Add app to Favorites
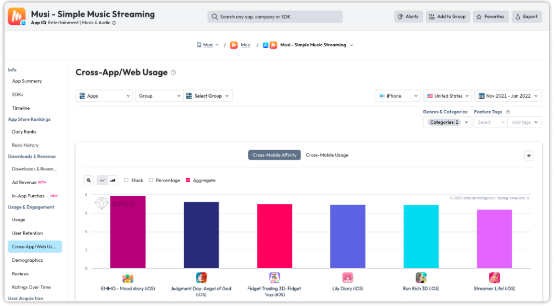Viewport: 554px width, 308px height. (491, 17)
